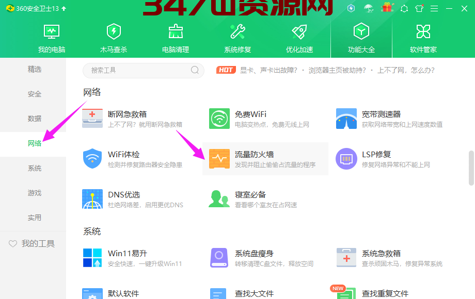This screenshot has height=299, width=475.
Task: Open the hamburger main menu
Action: 434,8
